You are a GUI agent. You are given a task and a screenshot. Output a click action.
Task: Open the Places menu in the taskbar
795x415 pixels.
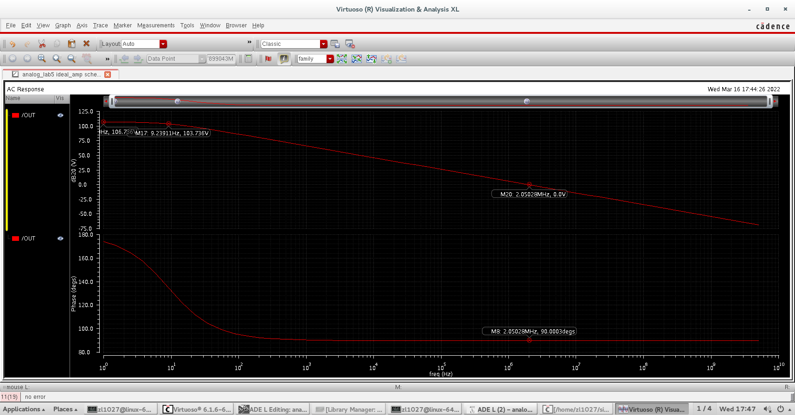tap(65, 409)
